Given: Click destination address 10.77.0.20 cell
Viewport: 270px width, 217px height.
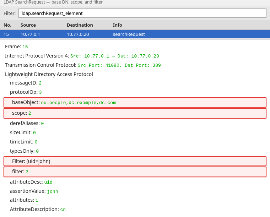Looking at the screenshot, I should point(78,34).
